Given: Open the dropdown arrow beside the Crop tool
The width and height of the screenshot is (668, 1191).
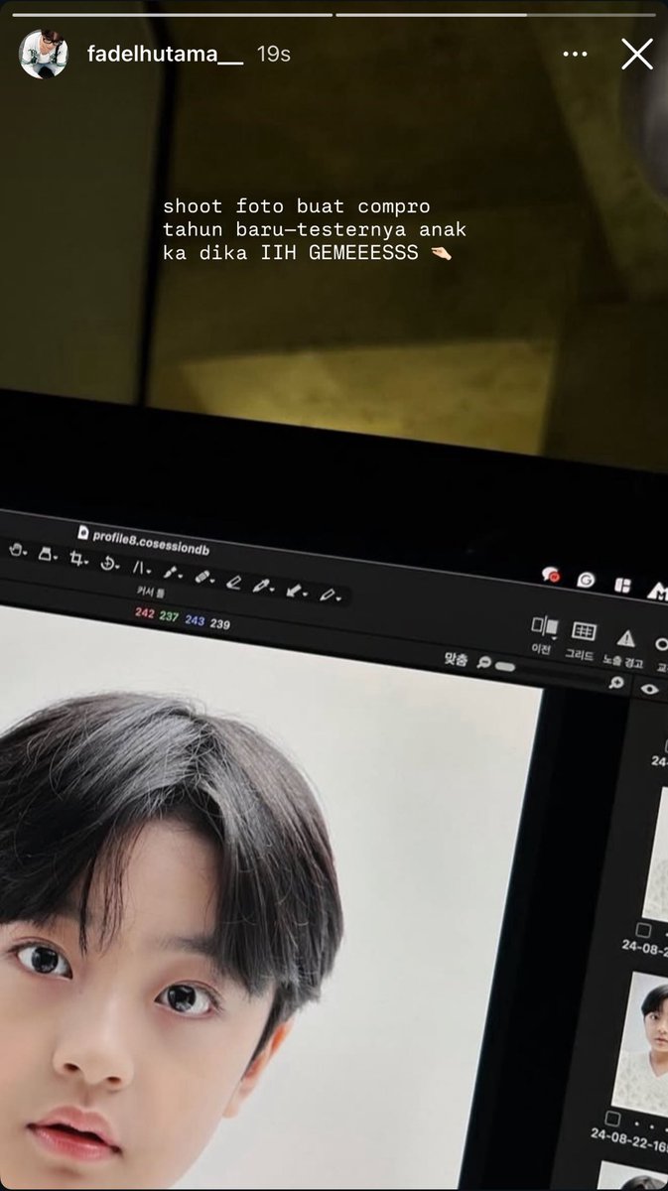Looking at the screenshot, I should point(86,562).
